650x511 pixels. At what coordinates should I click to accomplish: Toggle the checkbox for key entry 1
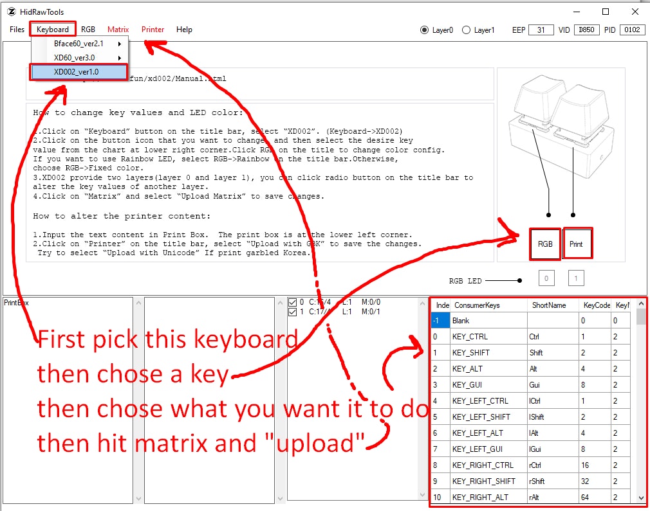tap(293, 312)
